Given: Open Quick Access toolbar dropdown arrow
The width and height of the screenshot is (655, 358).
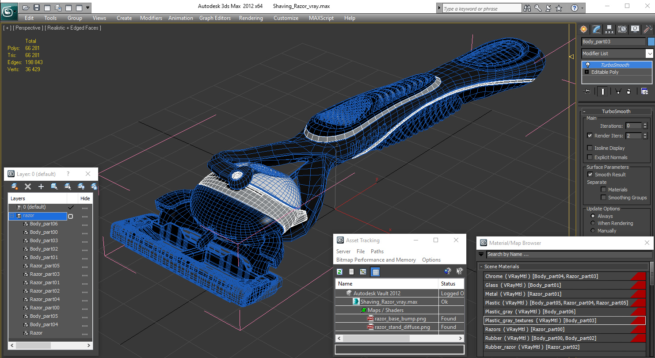Looking at the screenshot, I should pos(88,8).
